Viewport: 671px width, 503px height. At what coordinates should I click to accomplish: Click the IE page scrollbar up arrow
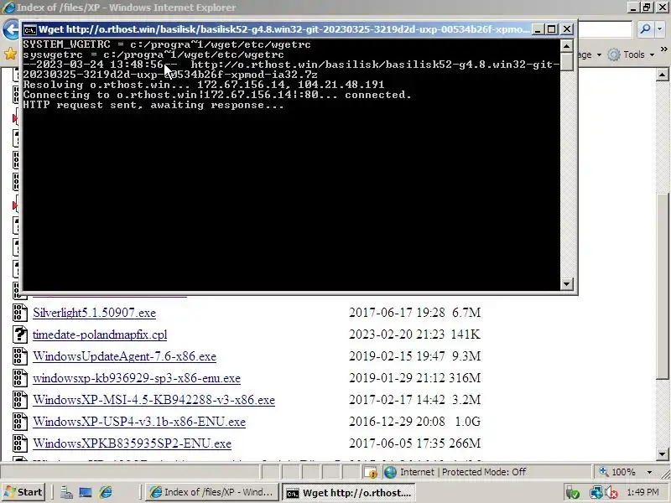tap(662, 75)
